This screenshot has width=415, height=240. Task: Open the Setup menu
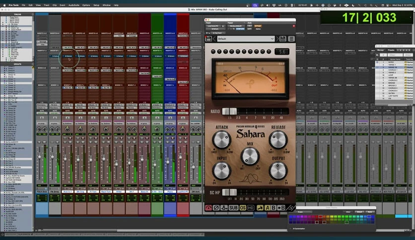coord(96,5)
